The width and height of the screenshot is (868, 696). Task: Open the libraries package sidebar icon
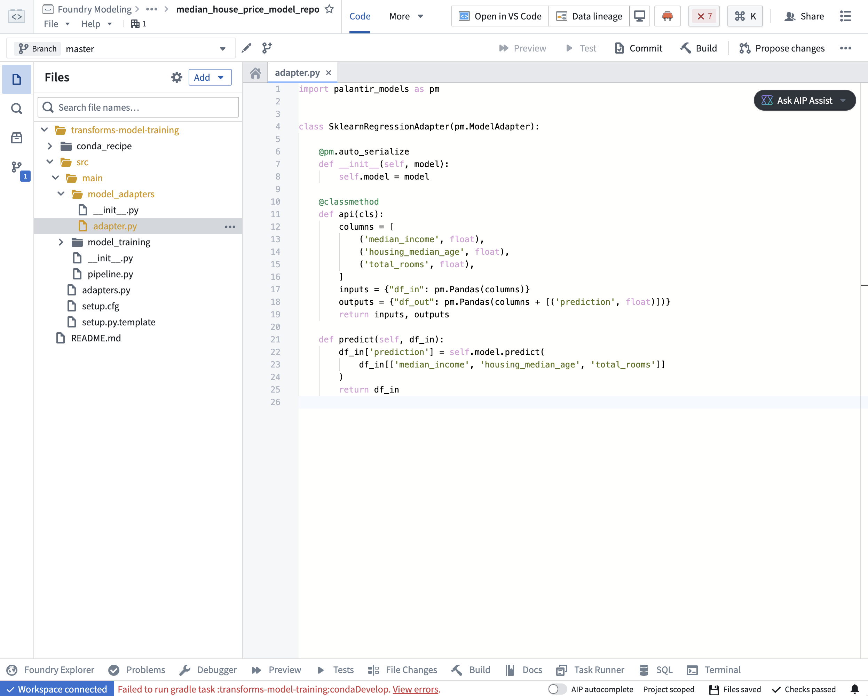[16, 138]
